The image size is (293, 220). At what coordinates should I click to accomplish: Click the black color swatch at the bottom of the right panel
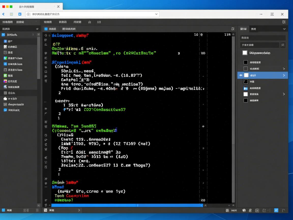tap(245, 100)
